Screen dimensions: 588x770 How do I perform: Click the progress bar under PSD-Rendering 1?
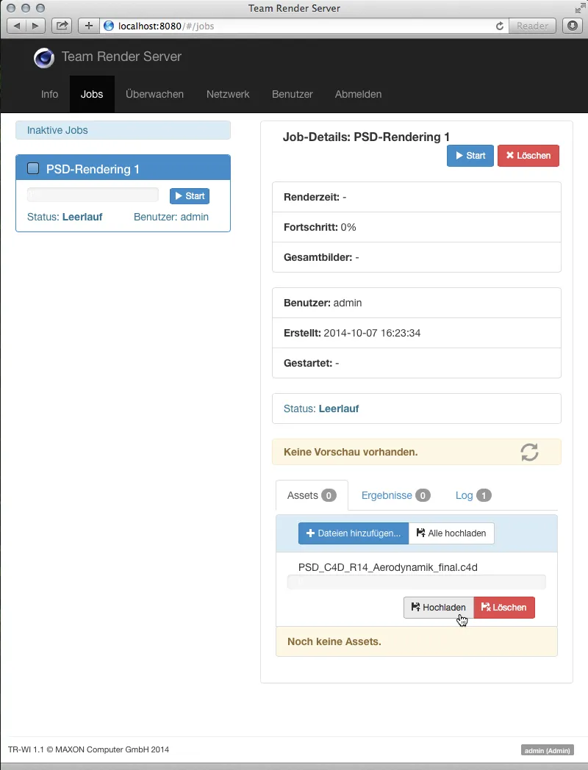pyautogui.click(x=92, y=195)
